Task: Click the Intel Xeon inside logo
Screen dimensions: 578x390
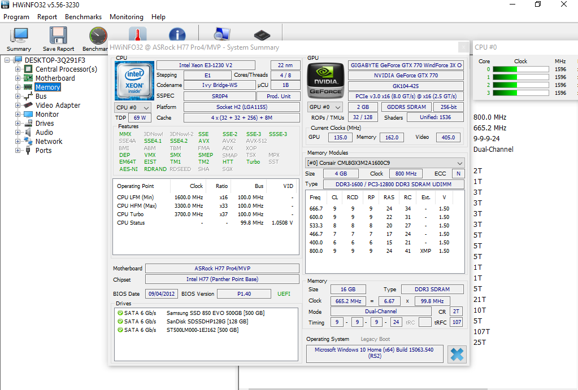Action: [x=134, y=81]
